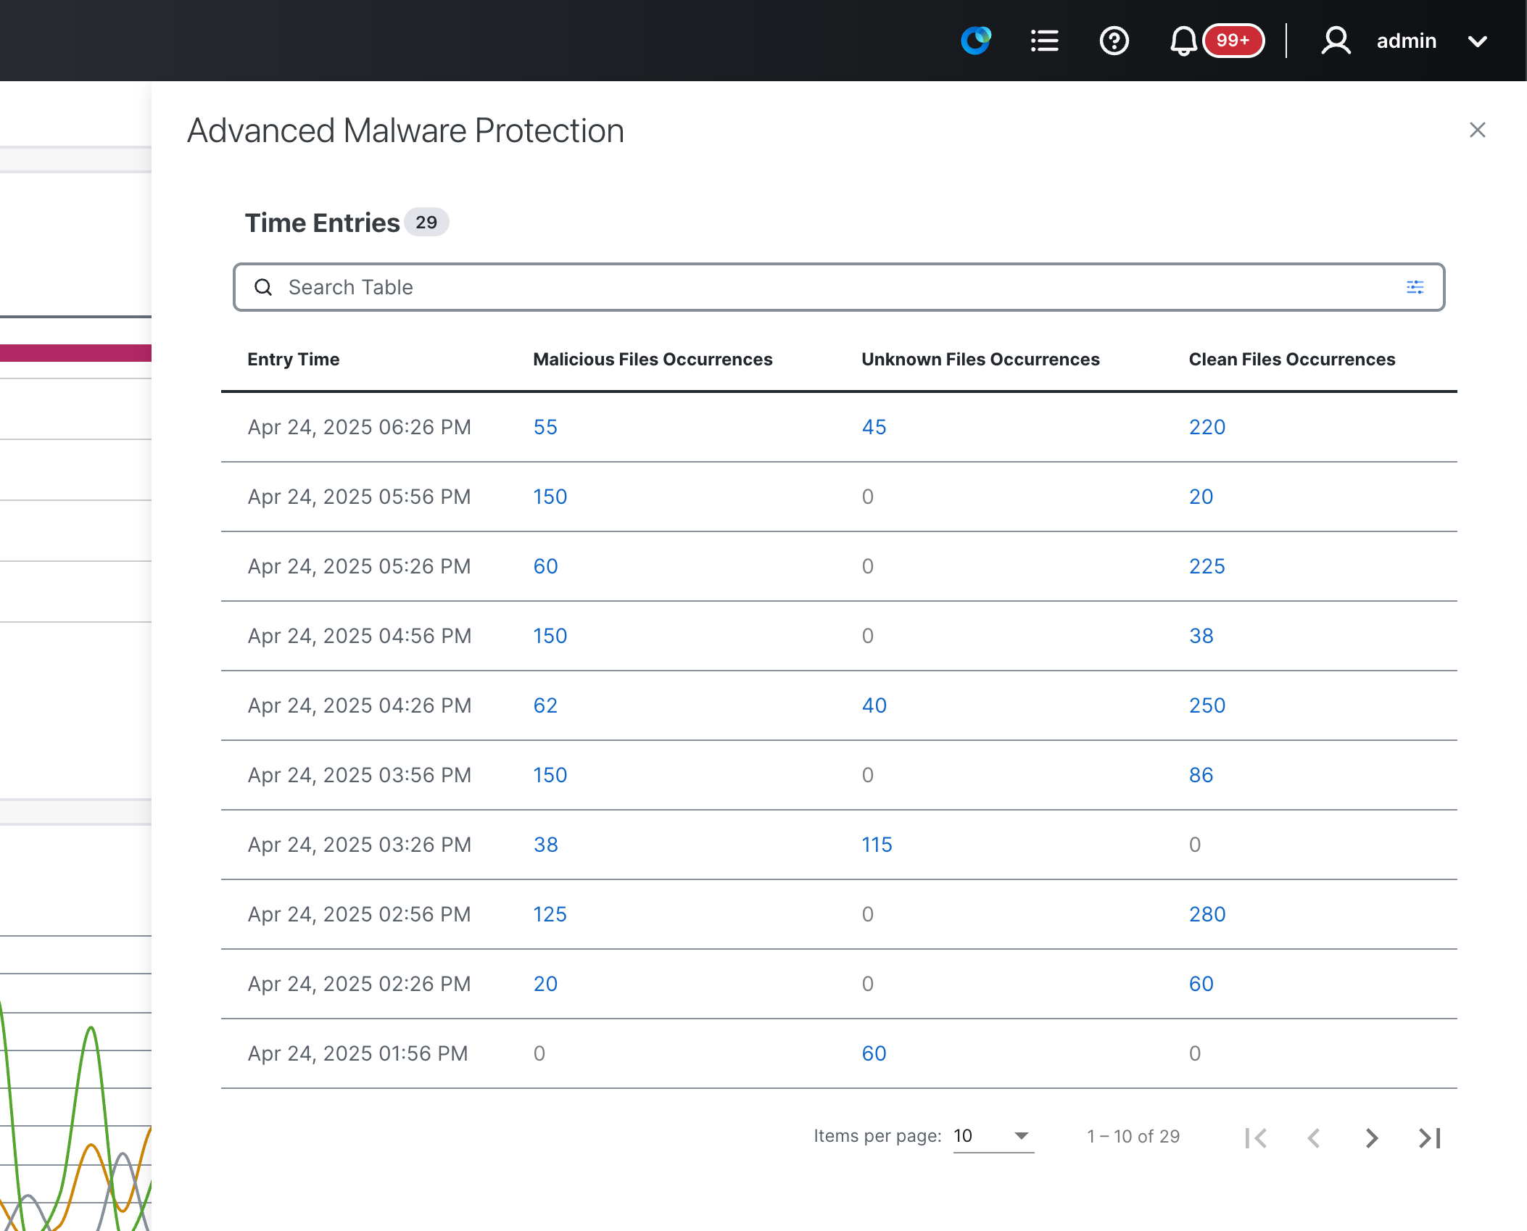The width and height of the screenshot is (1527, 1231).
Task: Click the 1 – 10 of 29 range label
Action: [x=1133, y=1136]
